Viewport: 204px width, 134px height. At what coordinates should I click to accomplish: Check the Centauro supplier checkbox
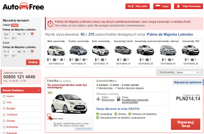(4, 115)
